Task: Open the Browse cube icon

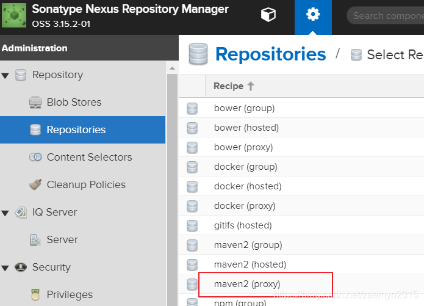Action: (x=268, y=15)
